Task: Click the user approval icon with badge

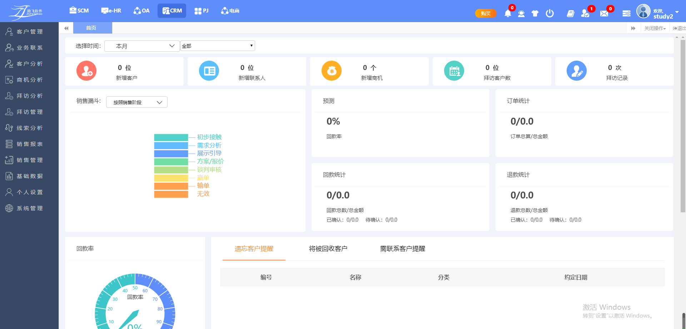Action: [585, 14]
